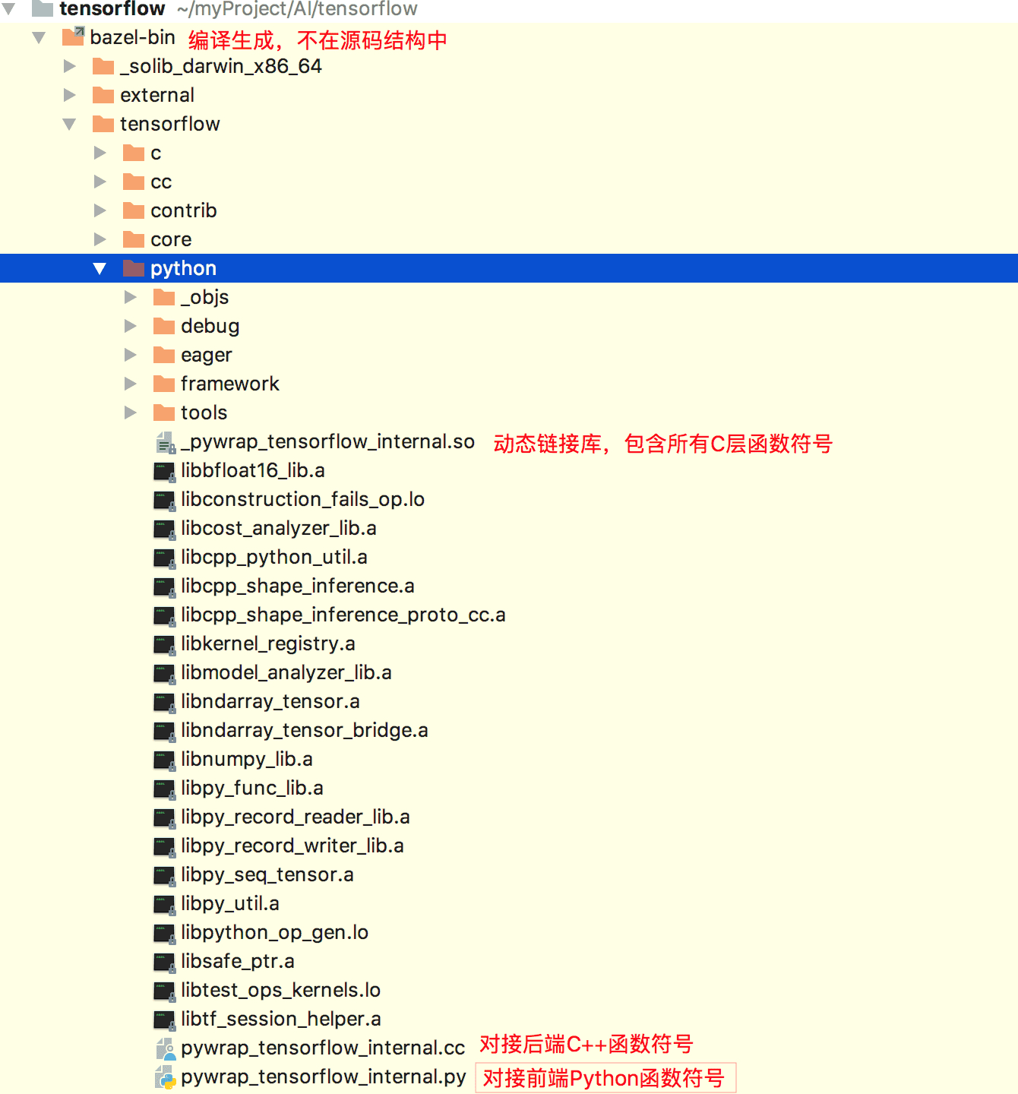Click the python folder icon
Viewport: 1018px width, 1094px height.
point(134,268)
